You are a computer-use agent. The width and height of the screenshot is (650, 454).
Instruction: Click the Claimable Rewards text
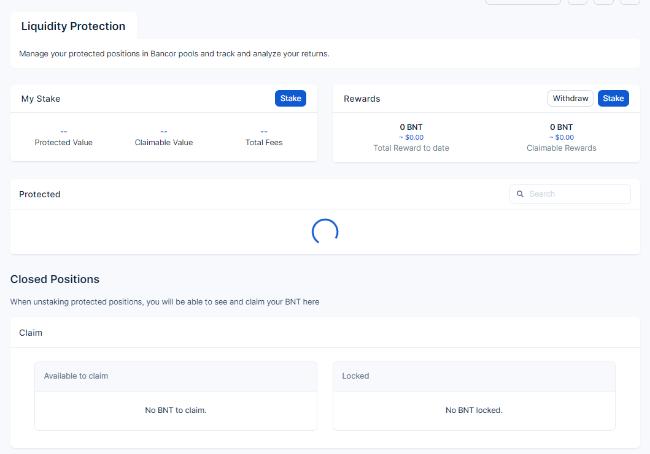pos(561,148)
